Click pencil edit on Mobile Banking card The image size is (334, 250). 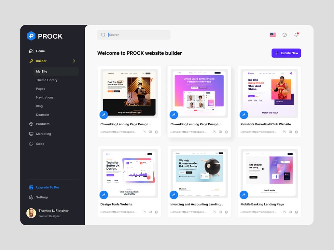pos(244,195)
